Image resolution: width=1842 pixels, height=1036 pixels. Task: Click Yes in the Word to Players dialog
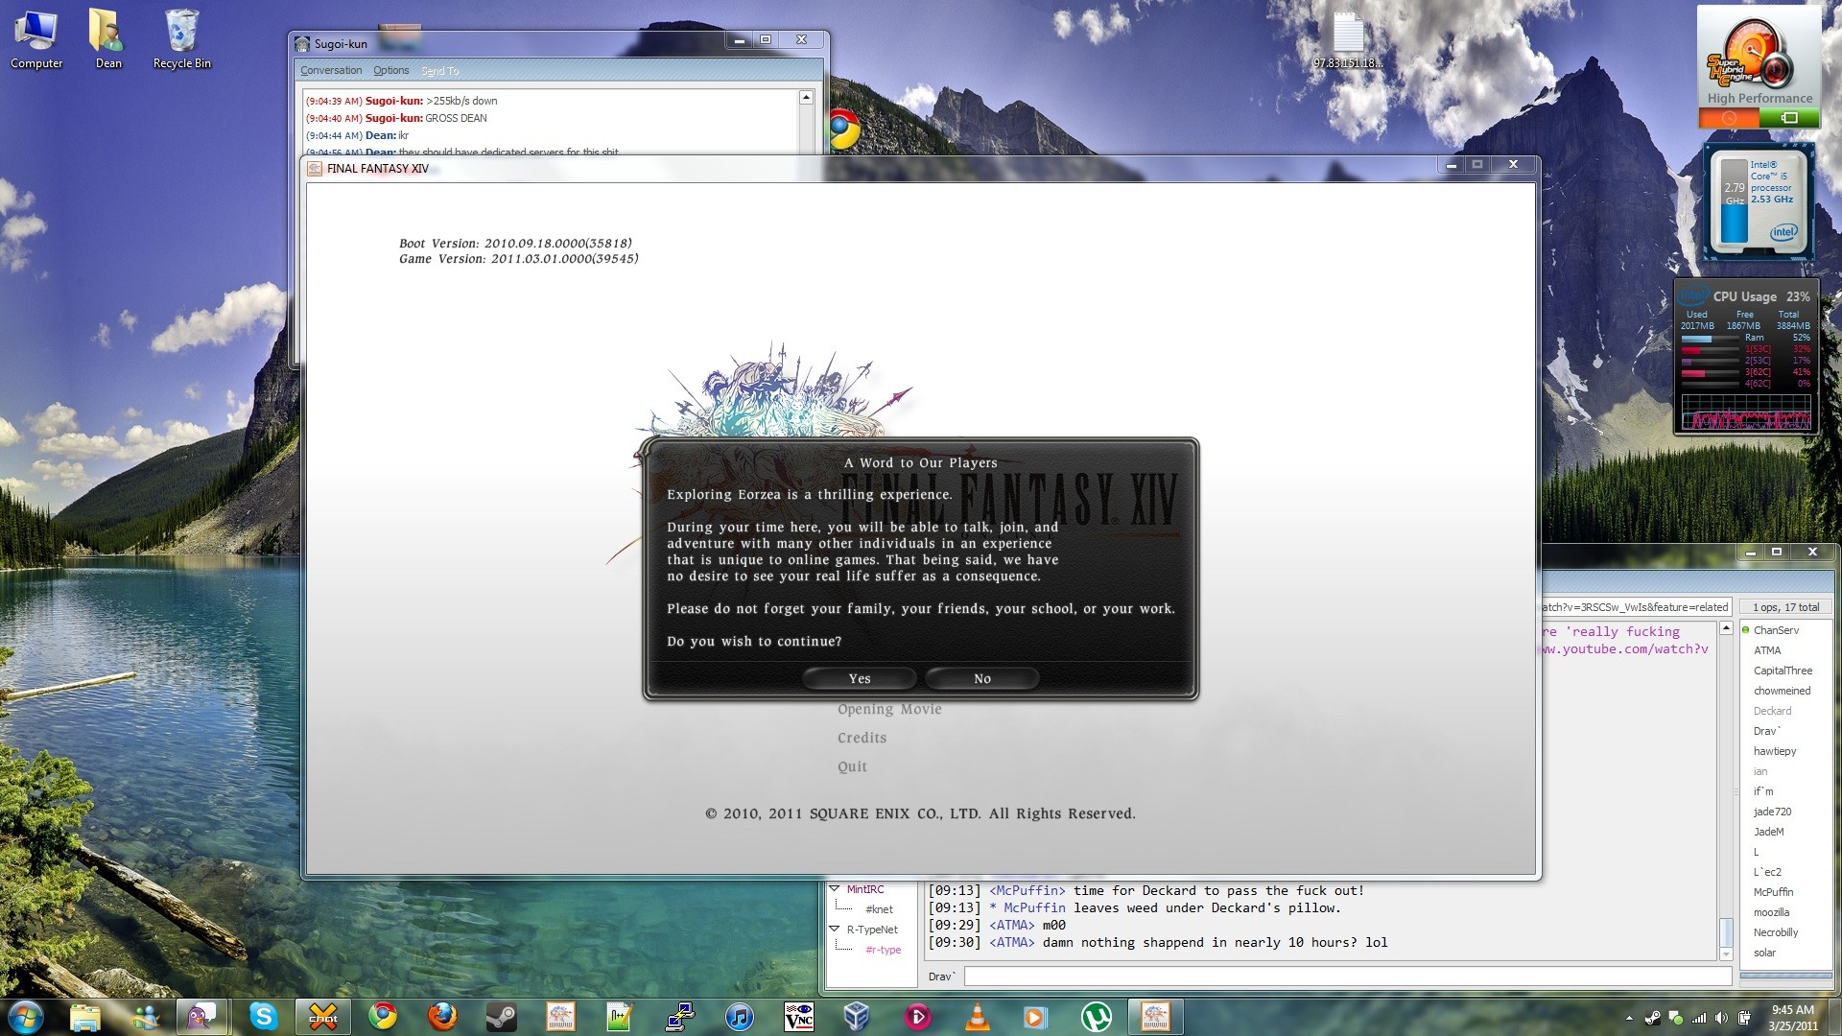click(x=860, y=678)
